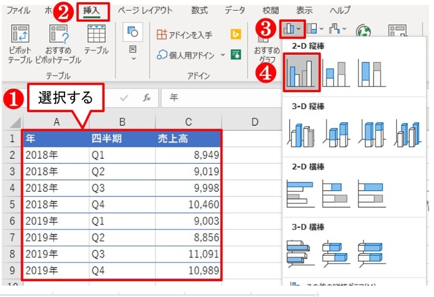Switch to the 校閲 tab
Image resolution: width=434 pixels, height=297 pixels.
[x=270, y=10]
